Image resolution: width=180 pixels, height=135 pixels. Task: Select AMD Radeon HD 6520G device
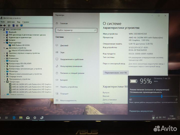[x=21, y=45]
